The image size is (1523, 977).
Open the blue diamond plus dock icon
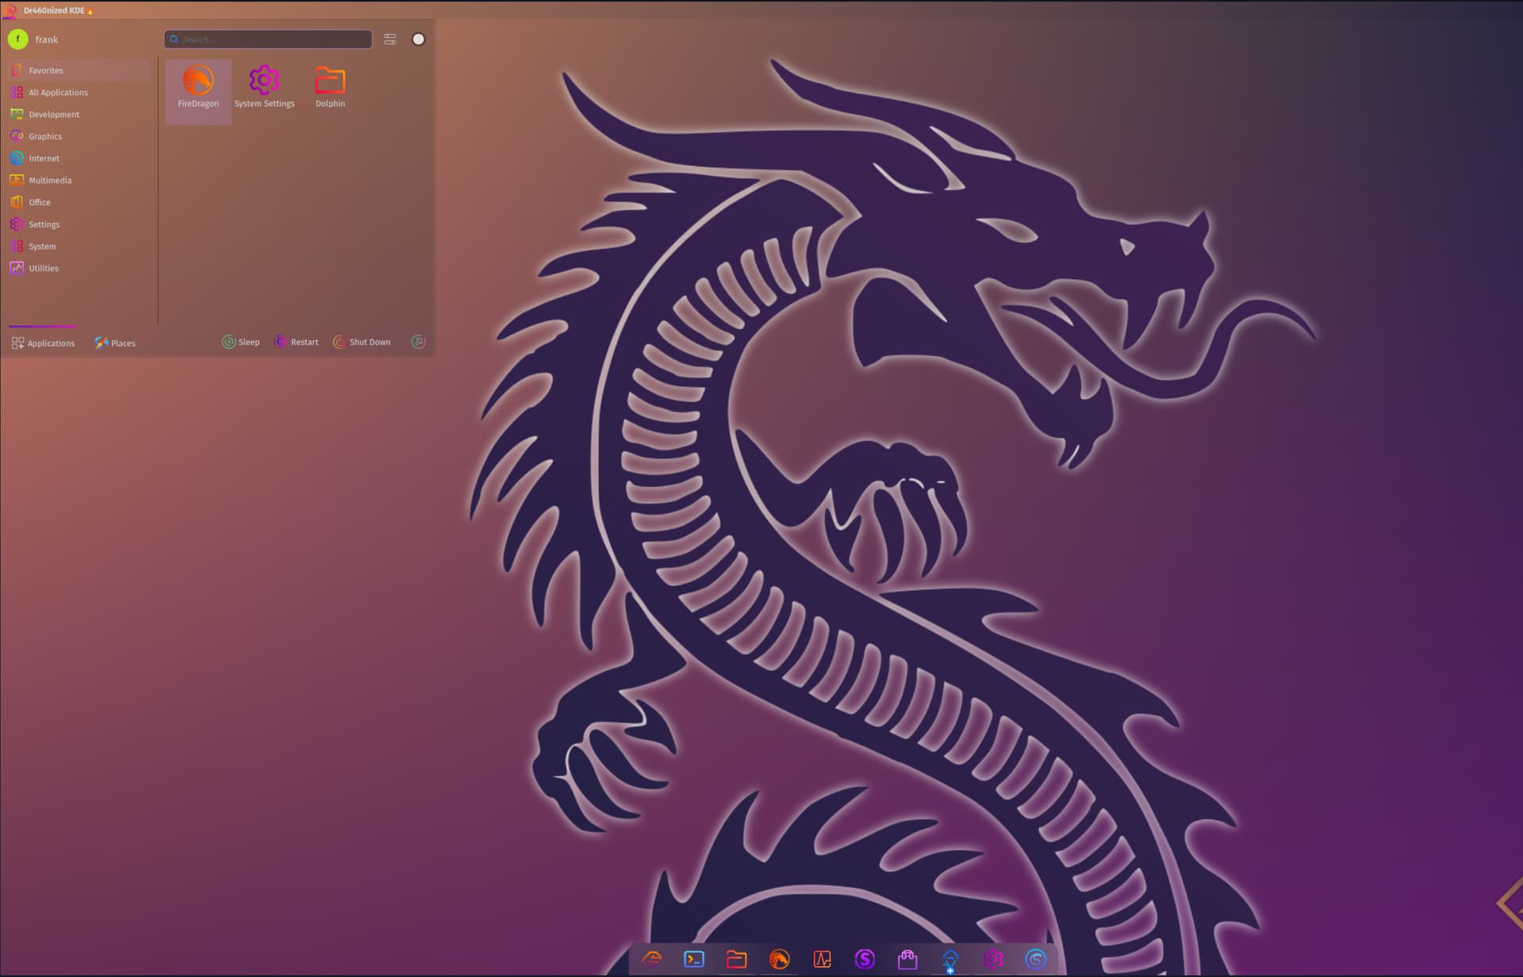pos(950,960)
